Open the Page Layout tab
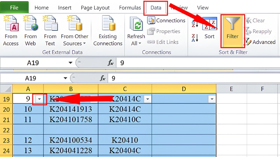This screenshot has height=157, width=280. [95, 8]
